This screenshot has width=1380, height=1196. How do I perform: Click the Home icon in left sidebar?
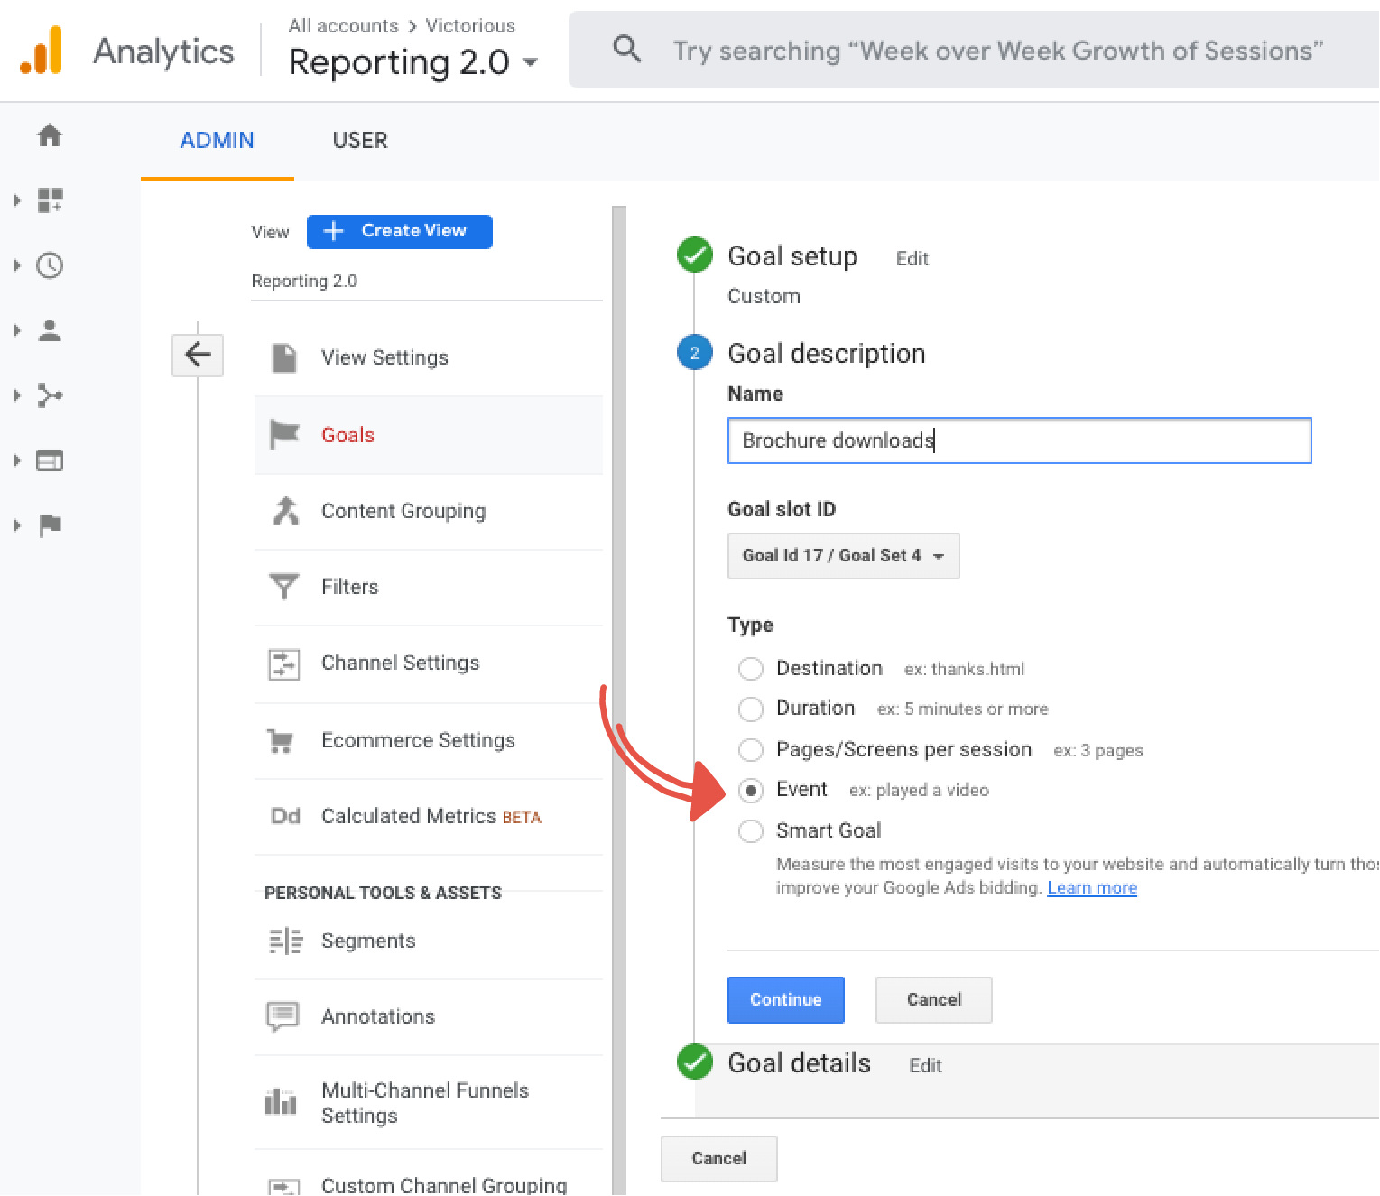click(x=50, y=135)
